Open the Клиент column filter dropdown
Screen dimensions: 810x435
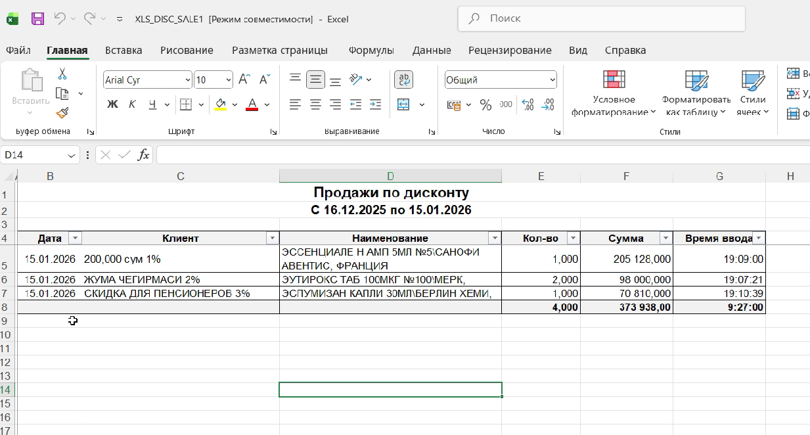coord(272,238)
